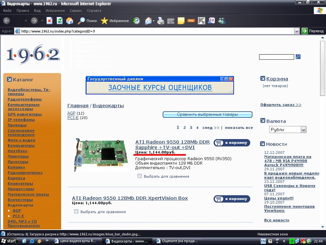Viewport: 326px width, 245px height.
Task: Close the Государственный диплом ad banner
Action: [x=231, y=79]
